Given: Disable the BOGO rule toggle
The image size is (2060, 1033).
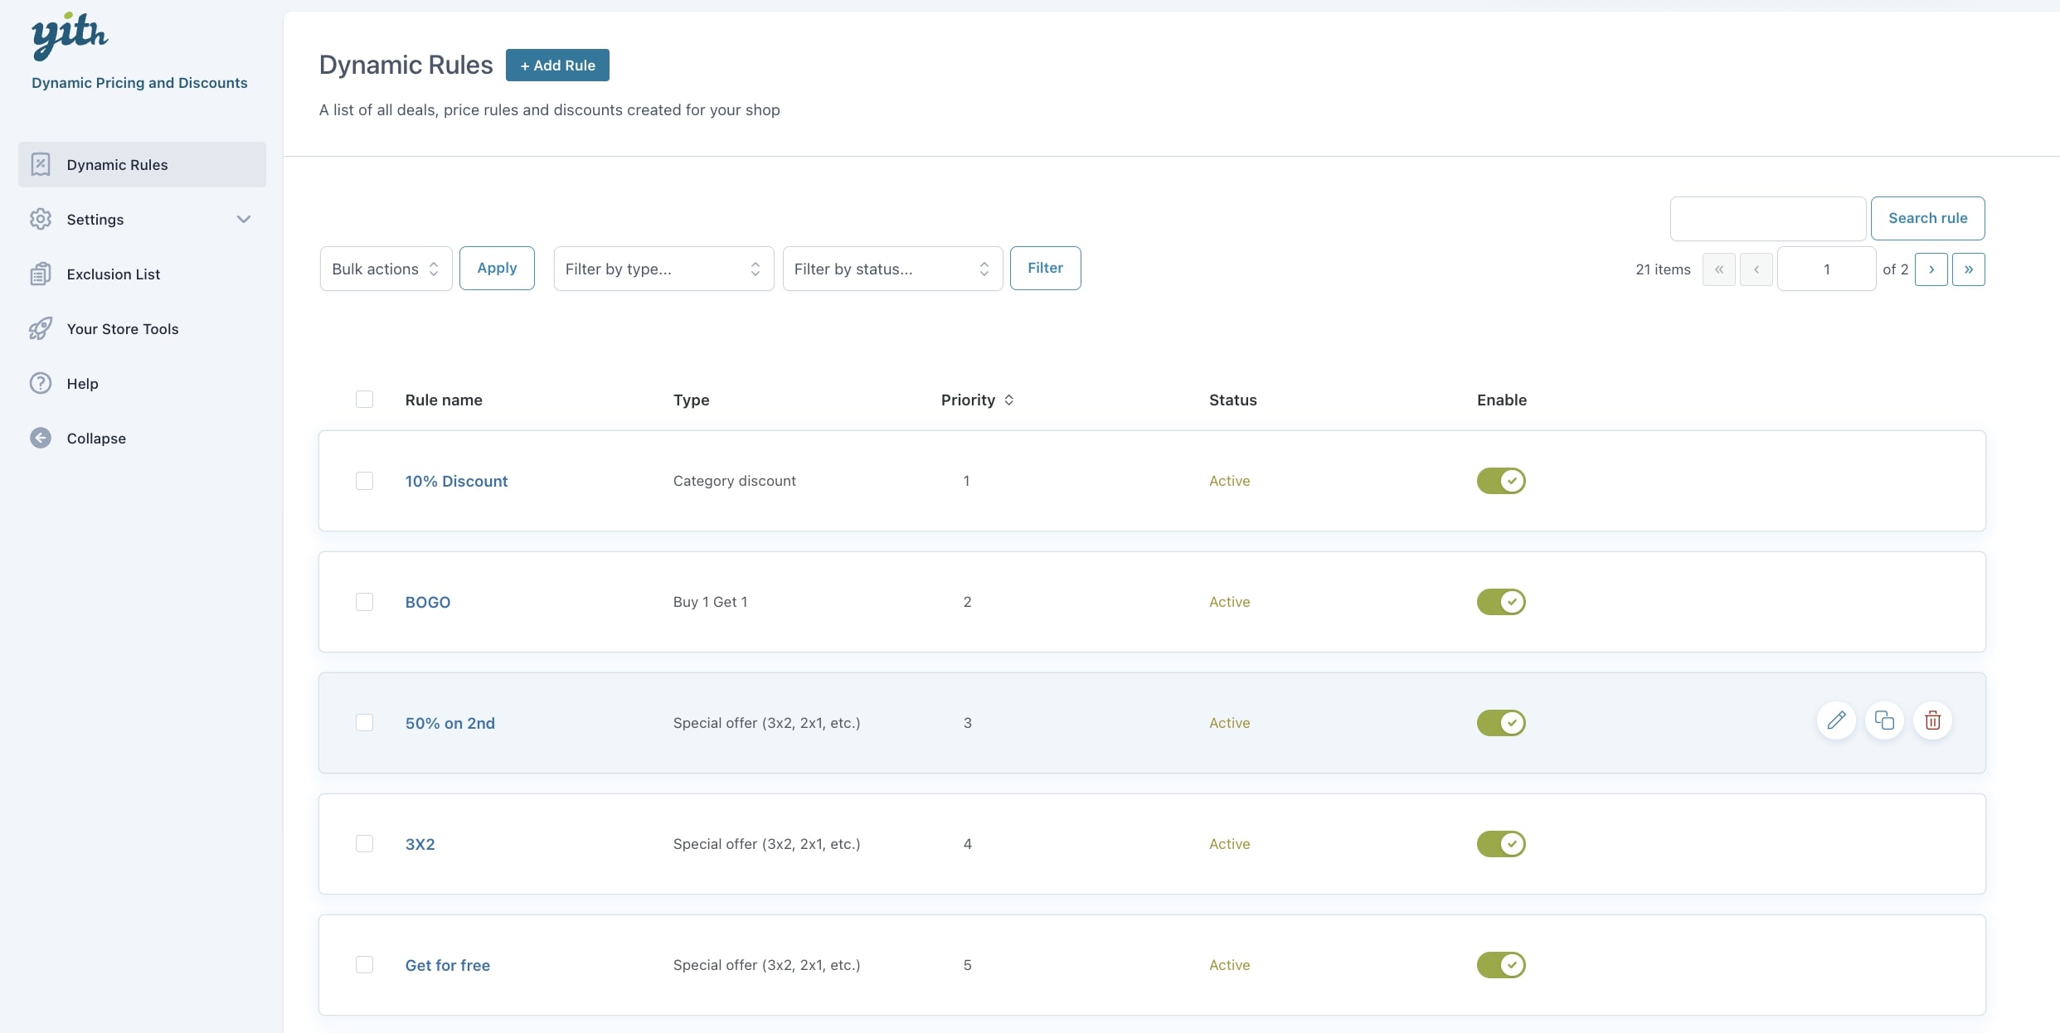Looking at the screenshot, I should (x=1500, y=602).
